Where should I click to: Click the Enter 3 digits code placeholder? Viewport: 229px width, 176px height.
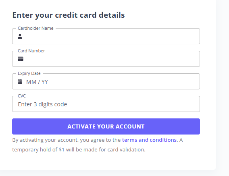[42, 104]
